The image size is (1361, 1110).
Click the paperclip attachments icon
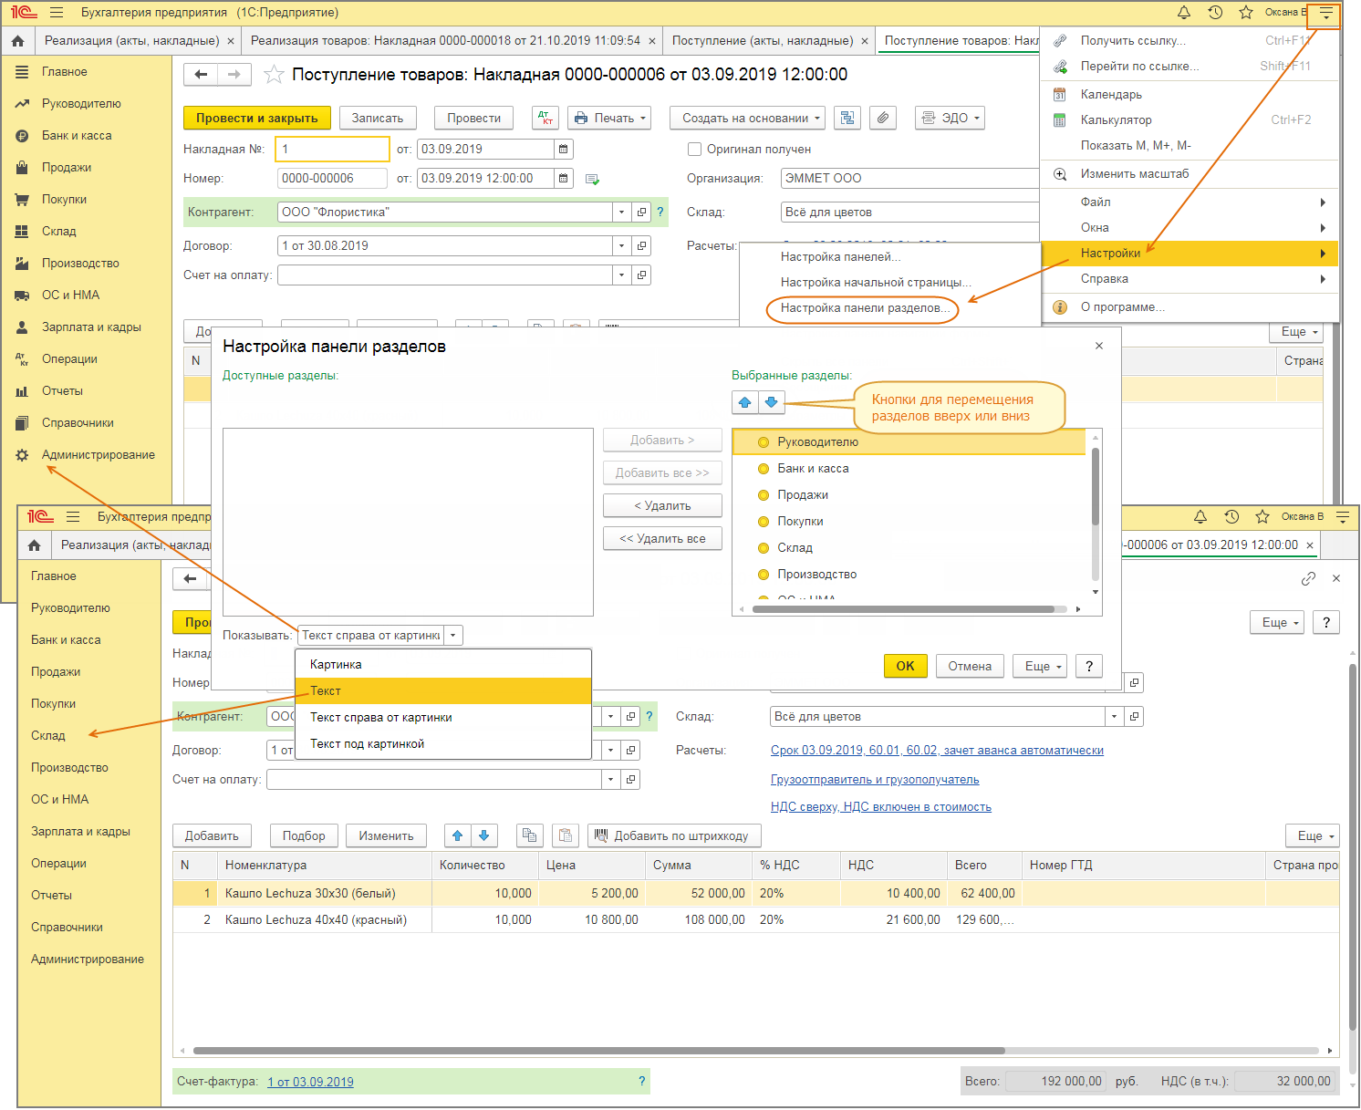[x=882, y=119]
